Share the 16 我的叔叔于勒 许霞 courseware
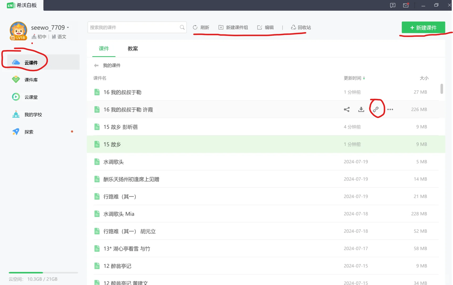The width and height of the screenshot is (453, 285). 347,110
